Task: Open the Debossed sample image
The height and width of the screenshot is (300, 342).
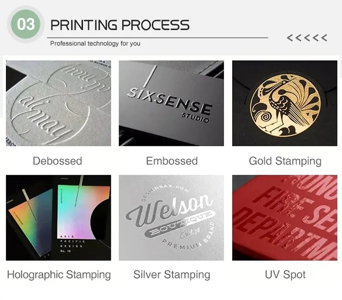Action: (58, 103)
